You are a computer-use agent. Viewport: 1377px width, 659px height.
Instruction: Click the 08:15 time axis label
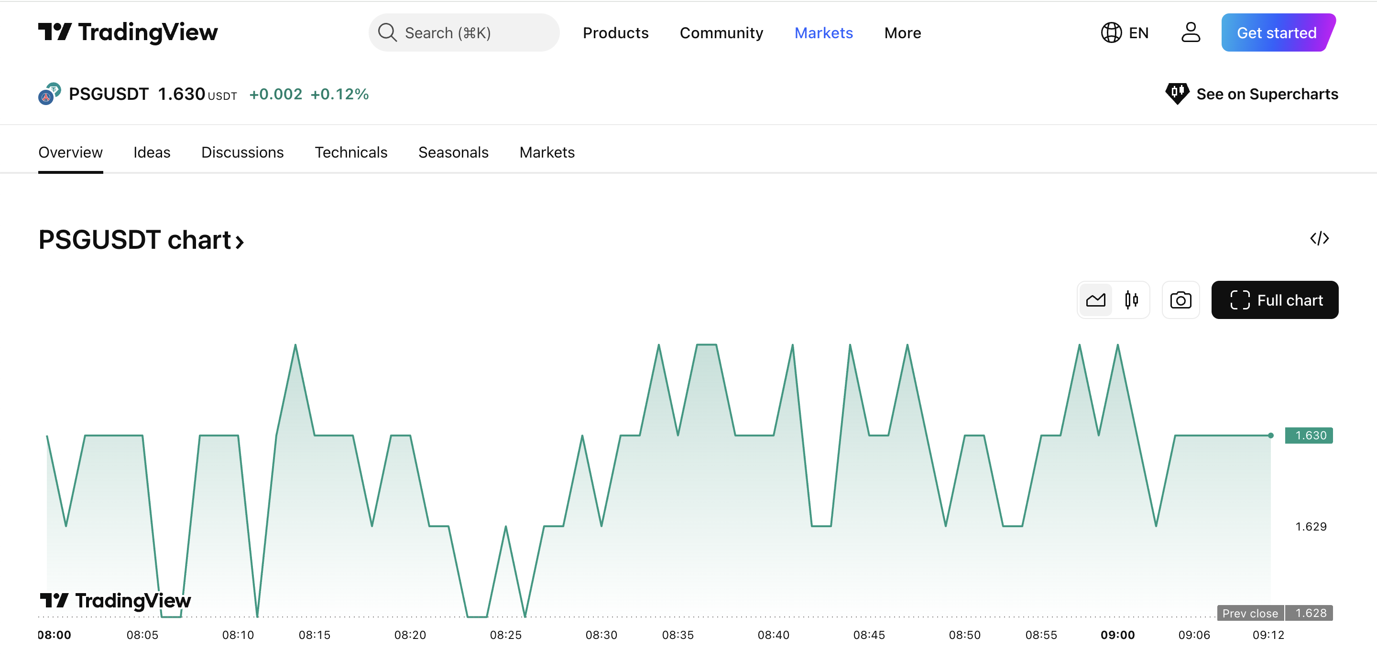pyautogui.click(x=314, y=635)
